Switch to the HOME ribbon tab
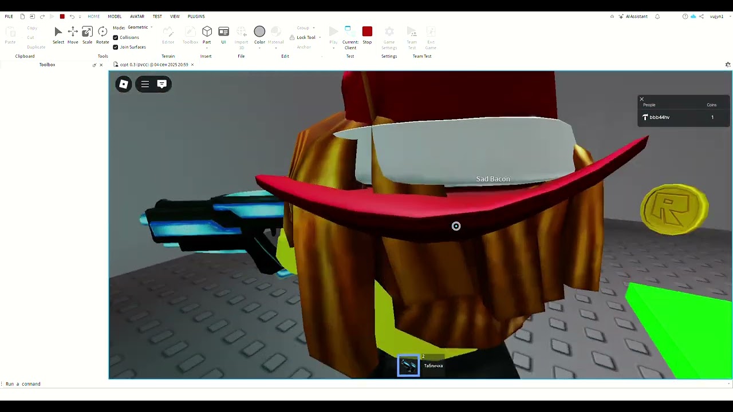The image size is (733, 412). click(93, 17)
